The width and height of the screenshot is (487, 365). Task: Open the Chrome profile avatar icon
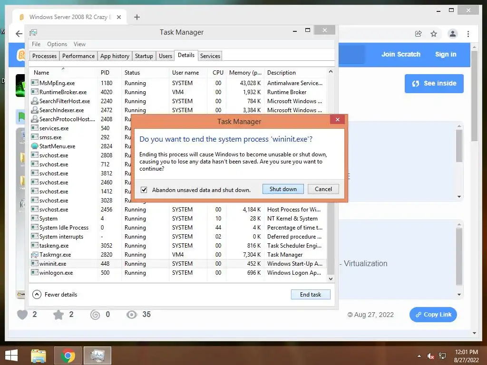point(453,34)
